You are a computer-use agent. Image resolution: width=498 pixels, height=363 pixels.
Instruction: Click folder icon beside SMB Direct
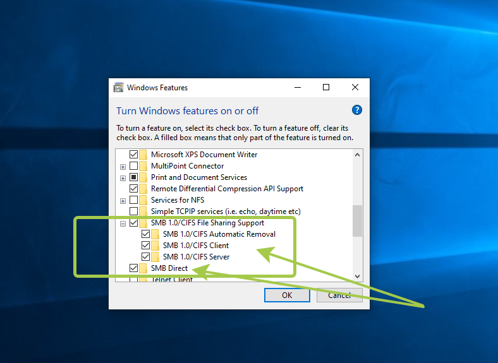(x=143, y=268)
